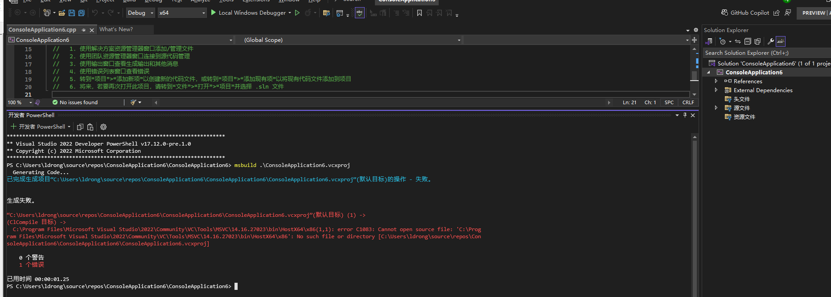Image resolution: width=831 pixels, height=297 pixels.
Task: Click the Pending Changes Filter clock icon
Action: point(723,41)
